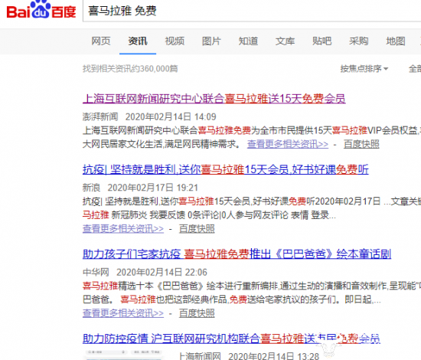Switch to the 网页 tab
Screen dimensions: 421x360
coord(101,41)
